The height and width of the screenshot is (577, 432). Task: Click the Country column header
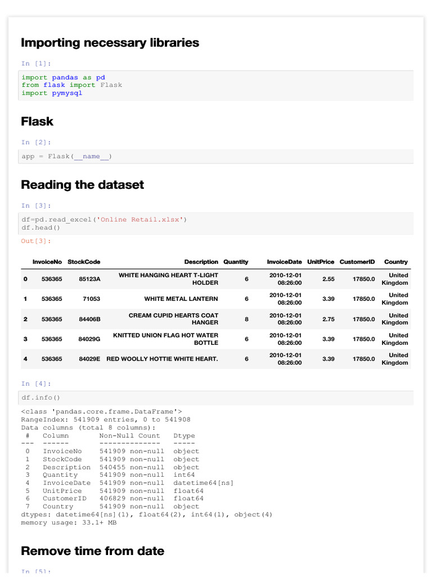point(396,262)
